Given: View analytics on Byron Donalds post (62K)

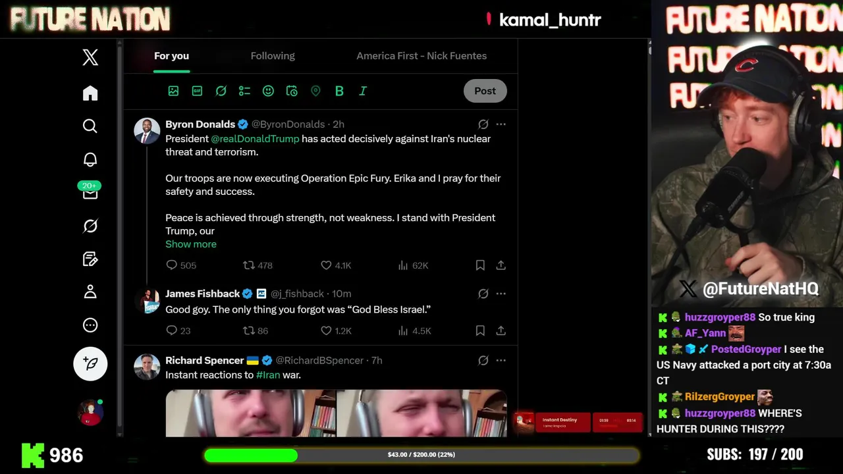Looking at the screenshot, I should 413,265.
